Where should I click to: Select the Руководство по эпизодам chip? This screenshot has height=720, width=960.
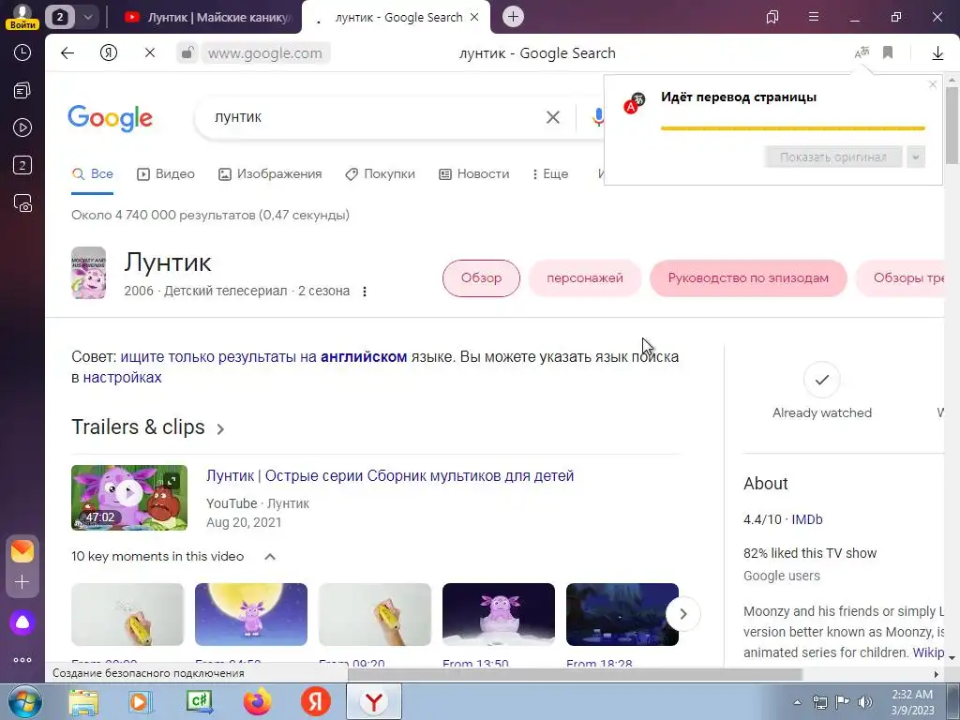pos(748,277)
